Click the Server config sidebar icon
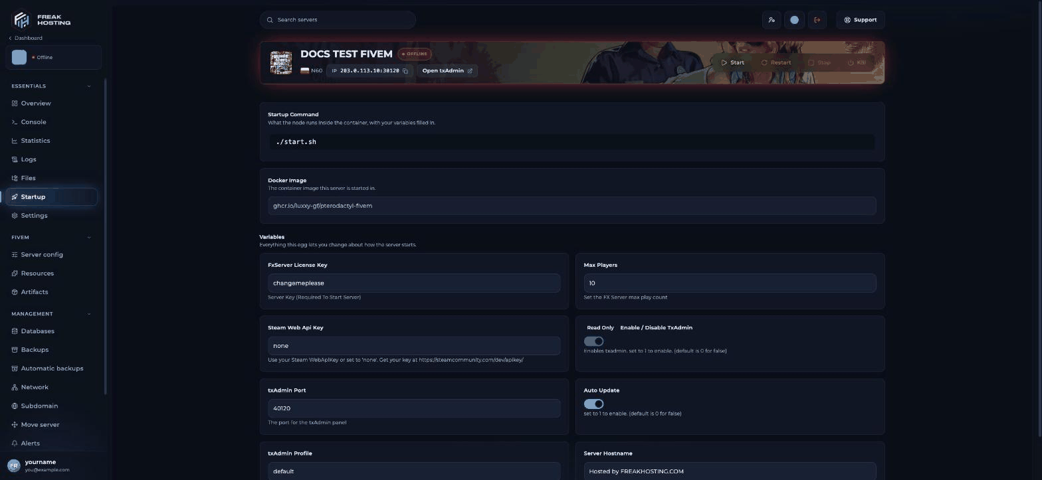The width and height of the screenshot is (1042, 480). pos(15,255)
